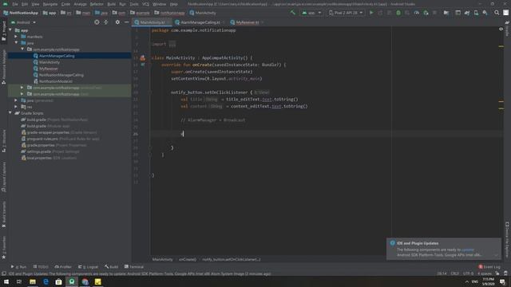Open the bottom Build tool window
Viewport: 511px width, 287px height.
click(x=112, y=266)
